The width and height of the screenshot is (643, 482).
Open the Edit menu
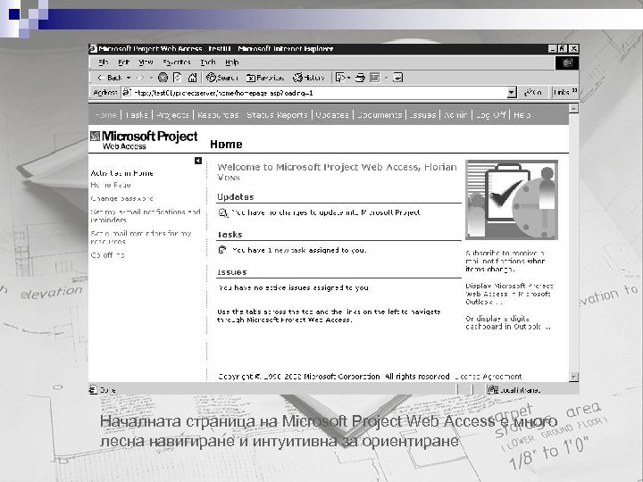point(123,62)
